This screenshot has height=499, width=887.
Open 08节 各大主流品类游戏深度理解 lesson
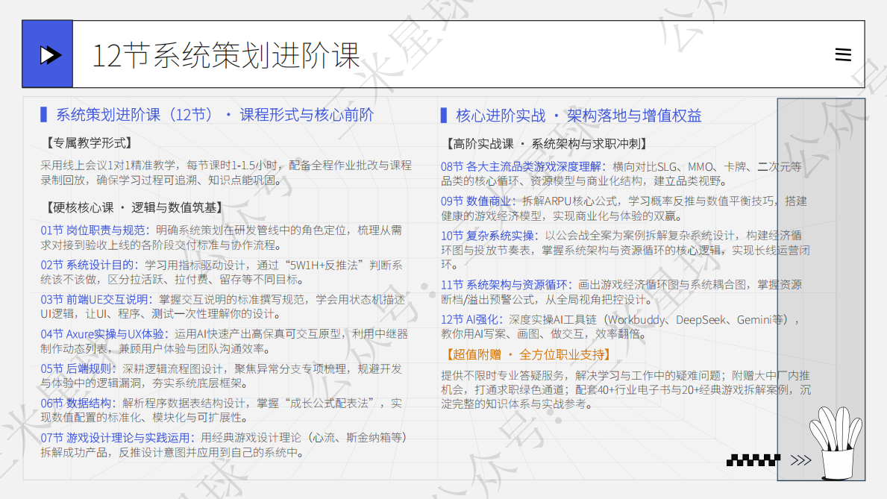click(x=523, y=167)
